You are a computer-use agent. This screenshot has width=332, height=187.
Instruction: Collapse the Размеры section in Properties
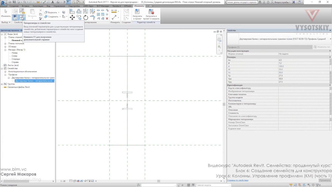[330, 57]
